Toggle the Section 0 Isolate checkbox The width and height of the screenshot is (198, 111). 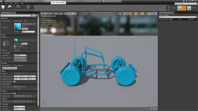(4, 45)
